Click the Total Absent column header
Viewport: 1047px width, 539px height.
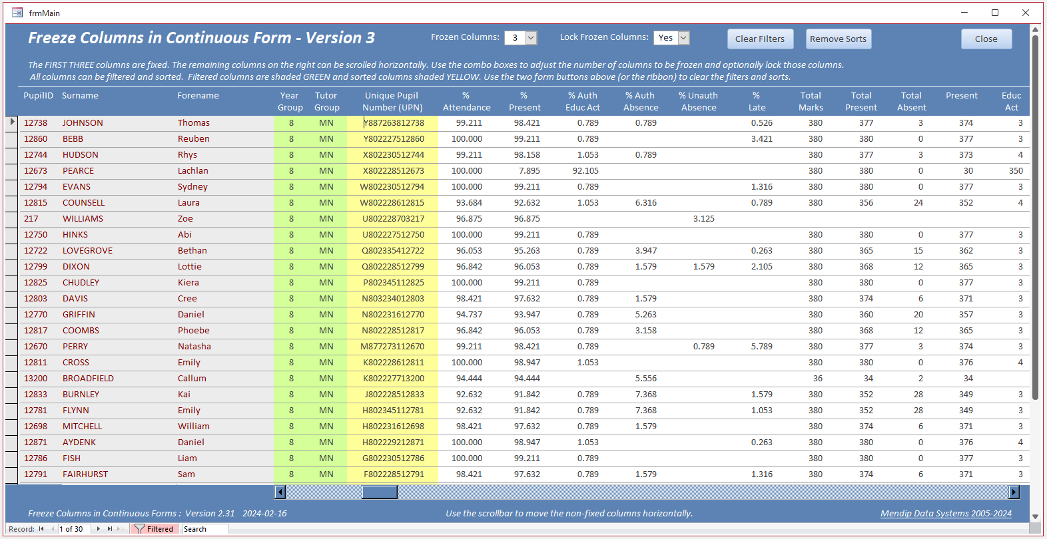coord(911,101)
